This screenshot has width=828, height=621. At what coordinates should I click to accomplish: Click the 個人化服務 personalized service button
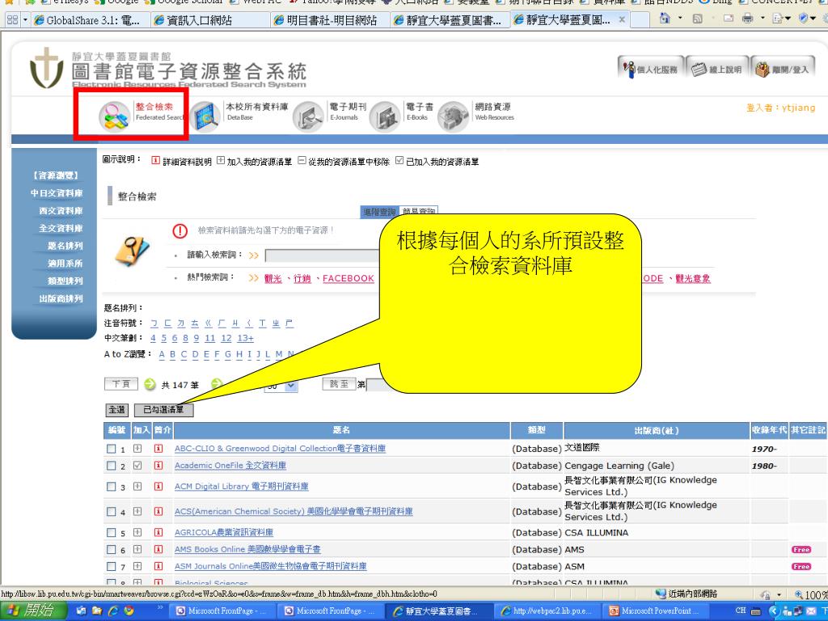(651, 69)
